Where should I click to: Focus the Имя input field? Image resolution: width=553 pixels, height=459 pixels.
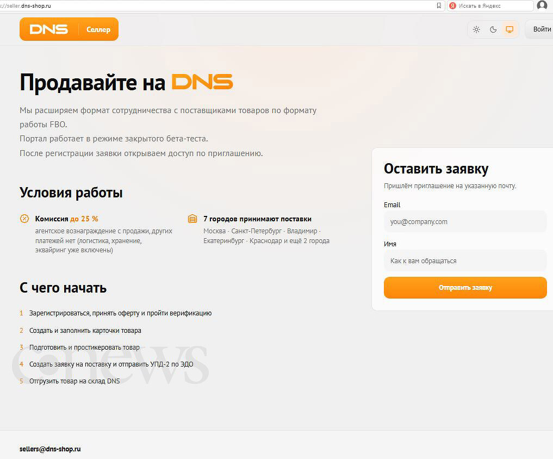click(465, 260)
